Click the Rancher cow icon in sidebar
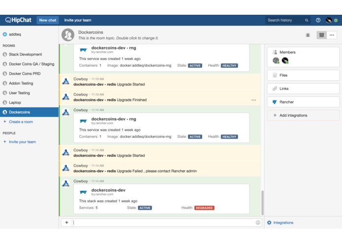 275,102
